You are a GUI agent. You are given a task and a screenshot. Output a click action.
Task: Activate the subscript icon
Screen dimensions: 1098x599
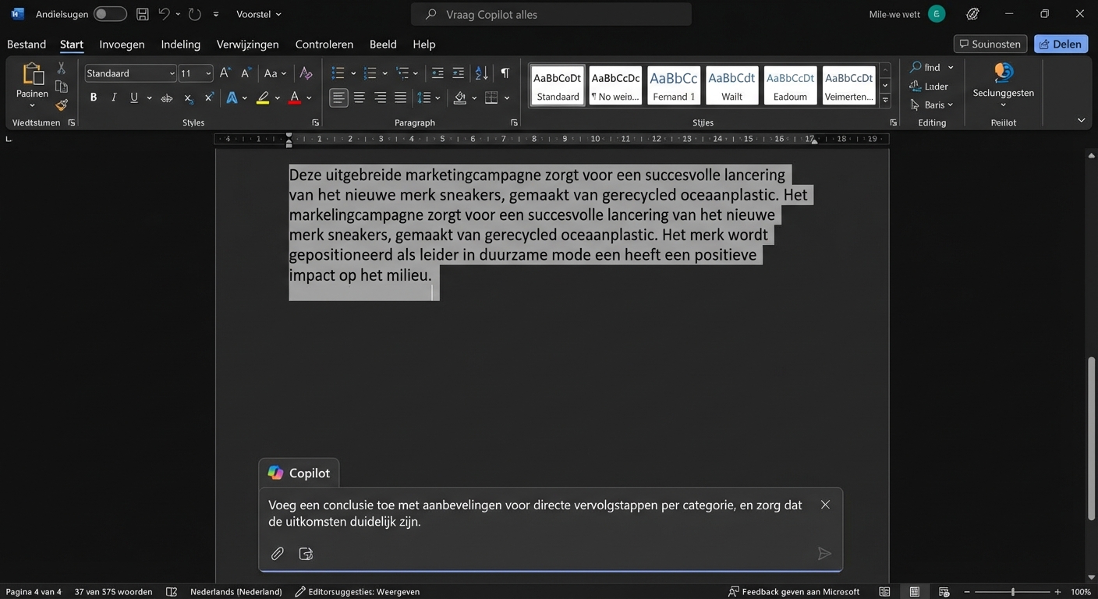(x=187, y=97)
